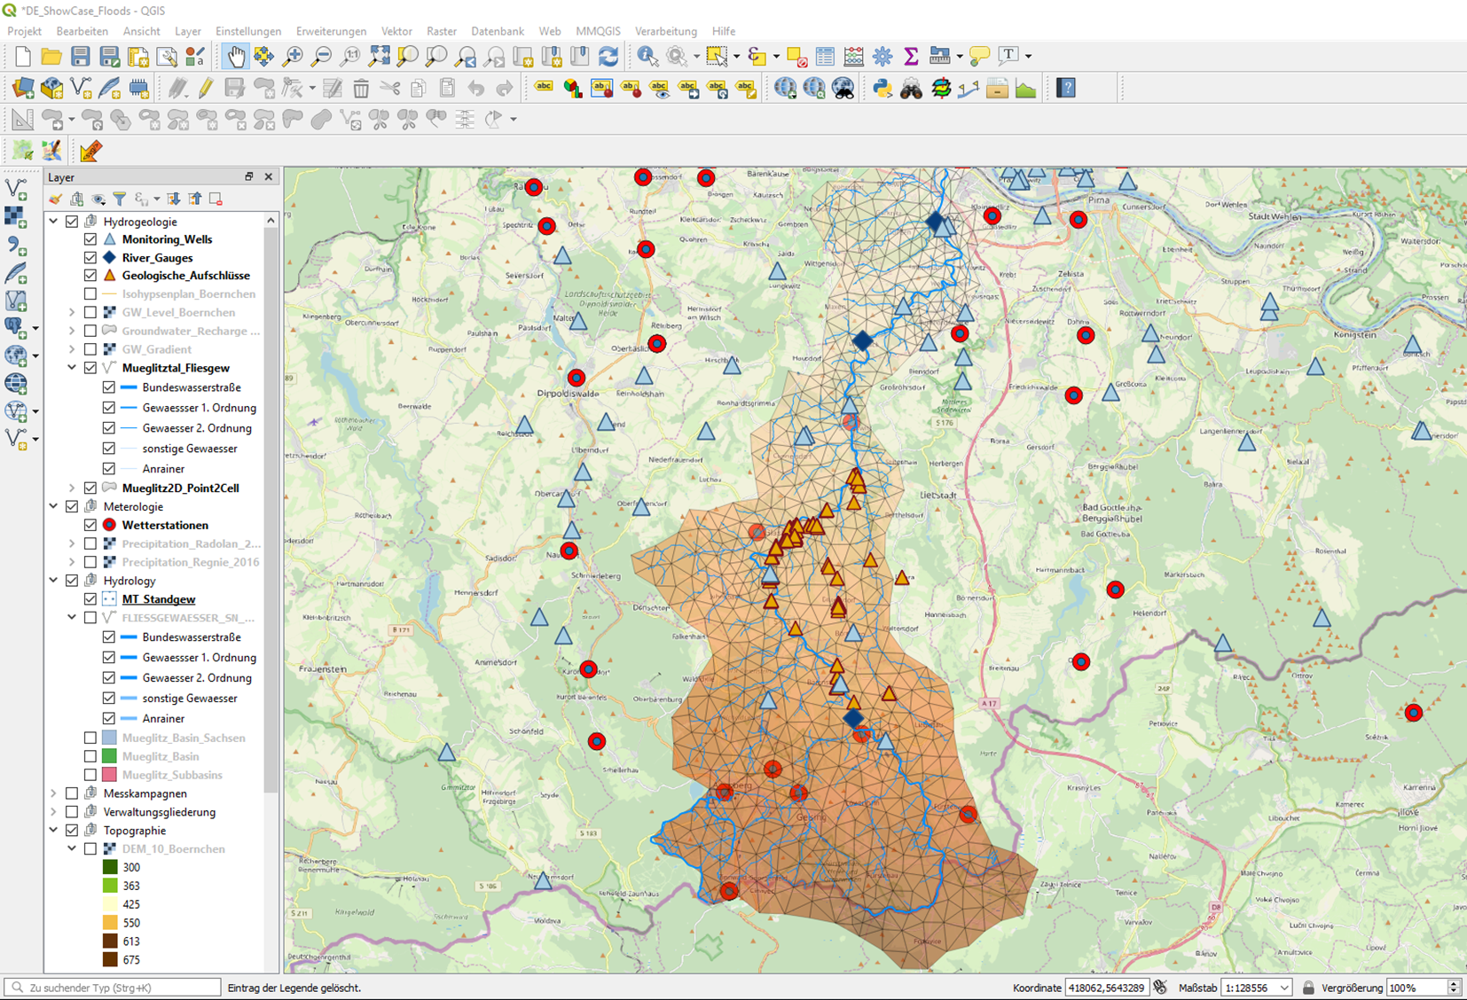Click the Zoom In magnifier tool
Viewport: 1467px width, 1000px height.
293,57
